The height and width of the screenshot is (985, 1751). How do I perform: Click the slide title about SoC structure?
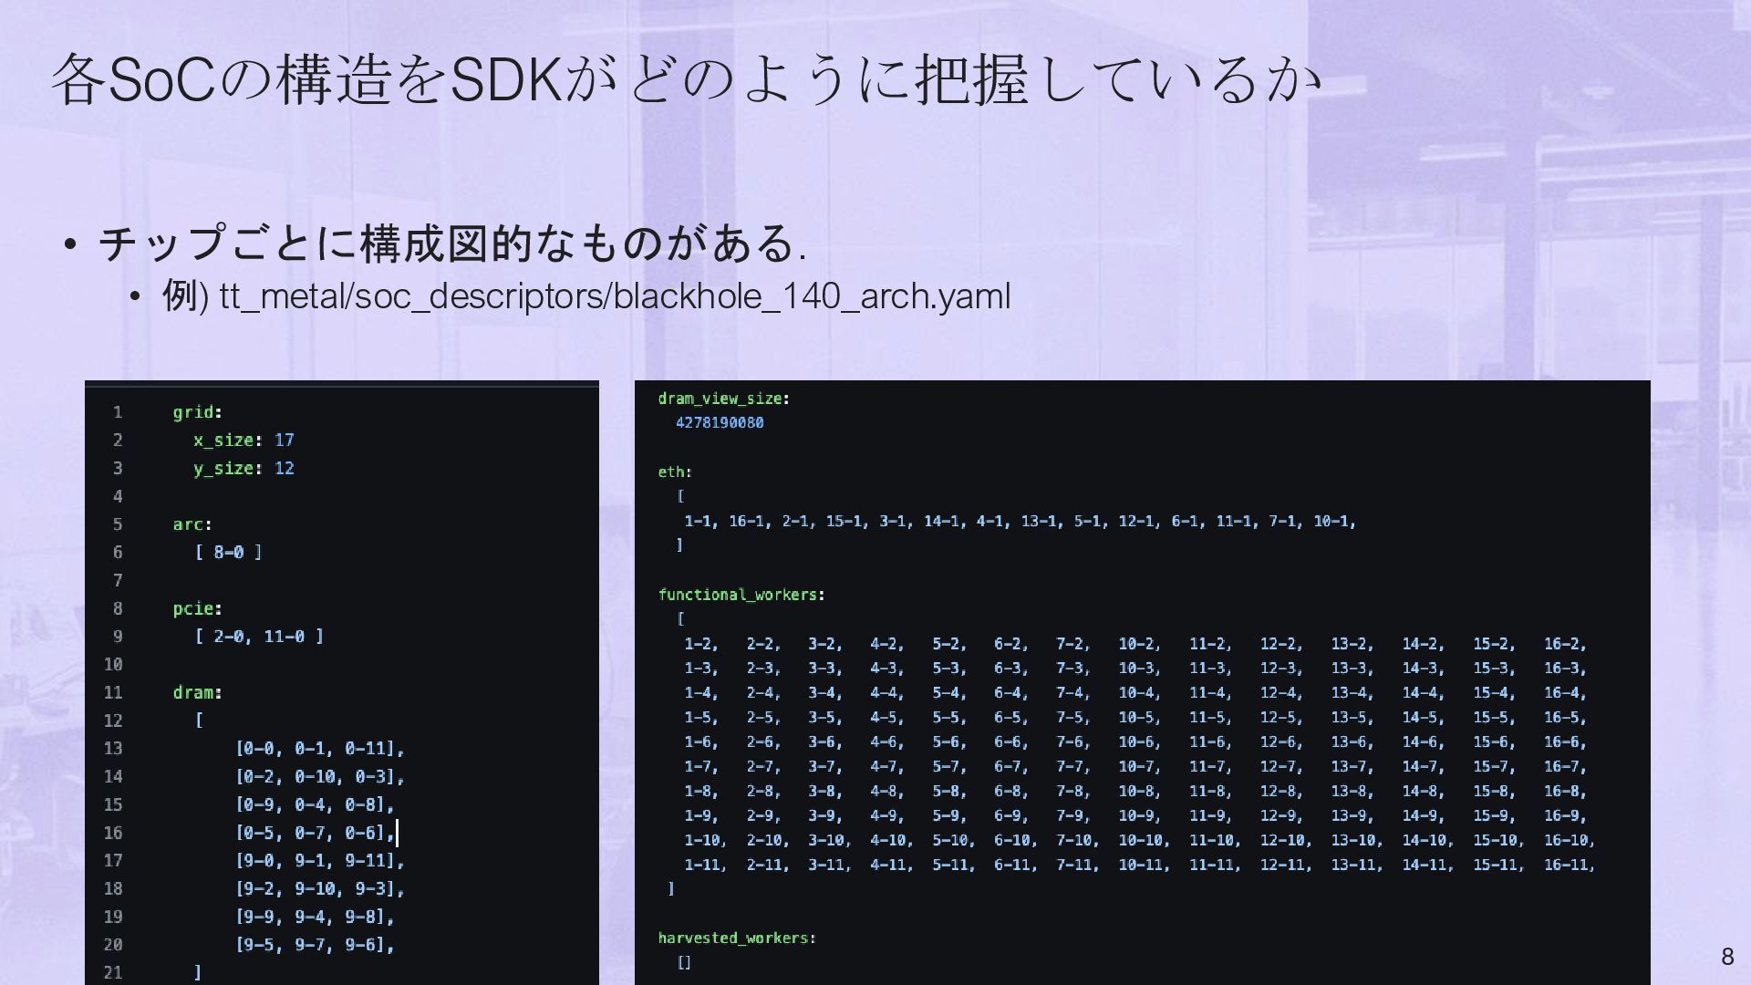click(x=686, y=79)
